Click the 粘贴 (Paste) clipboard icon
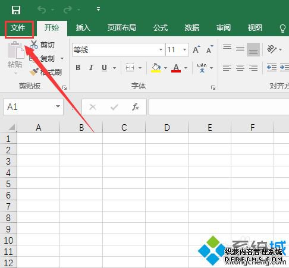Image resolution: width=289 pixels, height=268 pixels. (15, 50)
